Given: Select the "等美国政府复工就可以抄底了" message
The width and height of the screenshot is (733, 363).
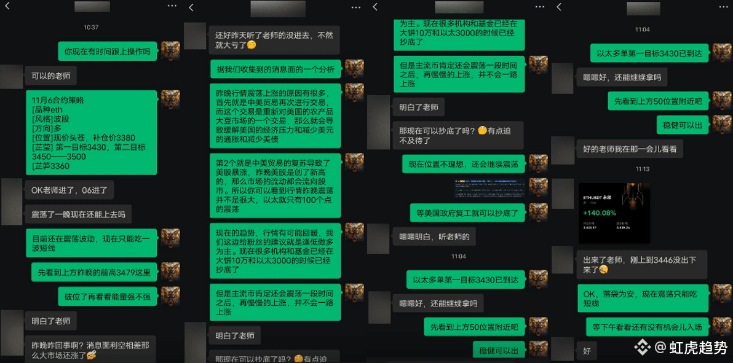Looking at the screenshot, I should pos(467,213).
